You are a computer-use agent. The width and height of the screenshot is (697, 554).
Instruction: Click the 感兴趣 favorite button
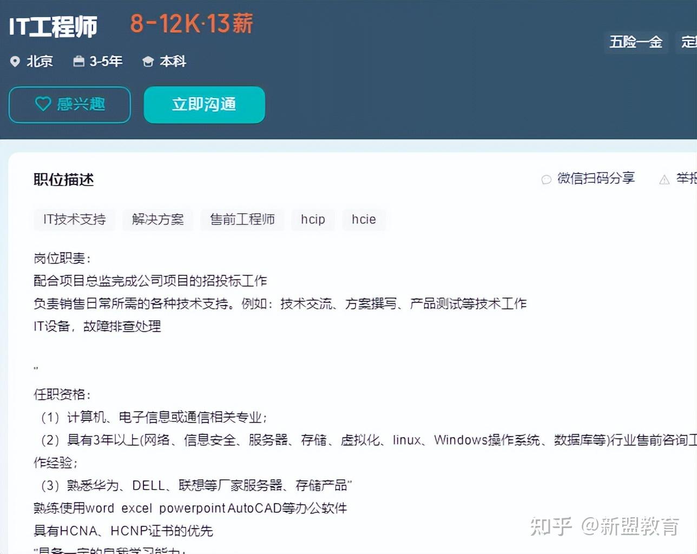(69, 105)
